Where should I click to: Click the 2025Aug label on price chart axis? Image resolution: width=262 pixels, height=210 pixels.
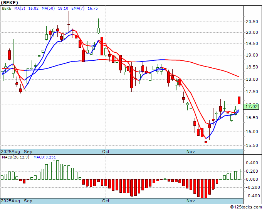pos(10,152)
